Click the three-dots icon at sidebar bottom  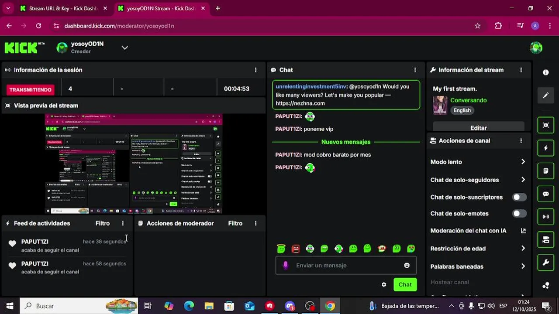click(545, 285)
